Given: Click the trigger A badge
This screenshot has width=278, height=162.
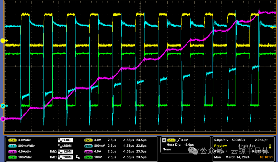Looking at the screenshot, I should pos(164,140).
